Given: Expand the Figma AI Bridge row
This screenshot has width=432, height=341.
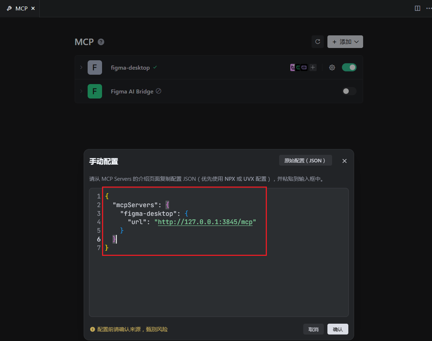Looking at the screenshot, I should click(x=81, y=91).
